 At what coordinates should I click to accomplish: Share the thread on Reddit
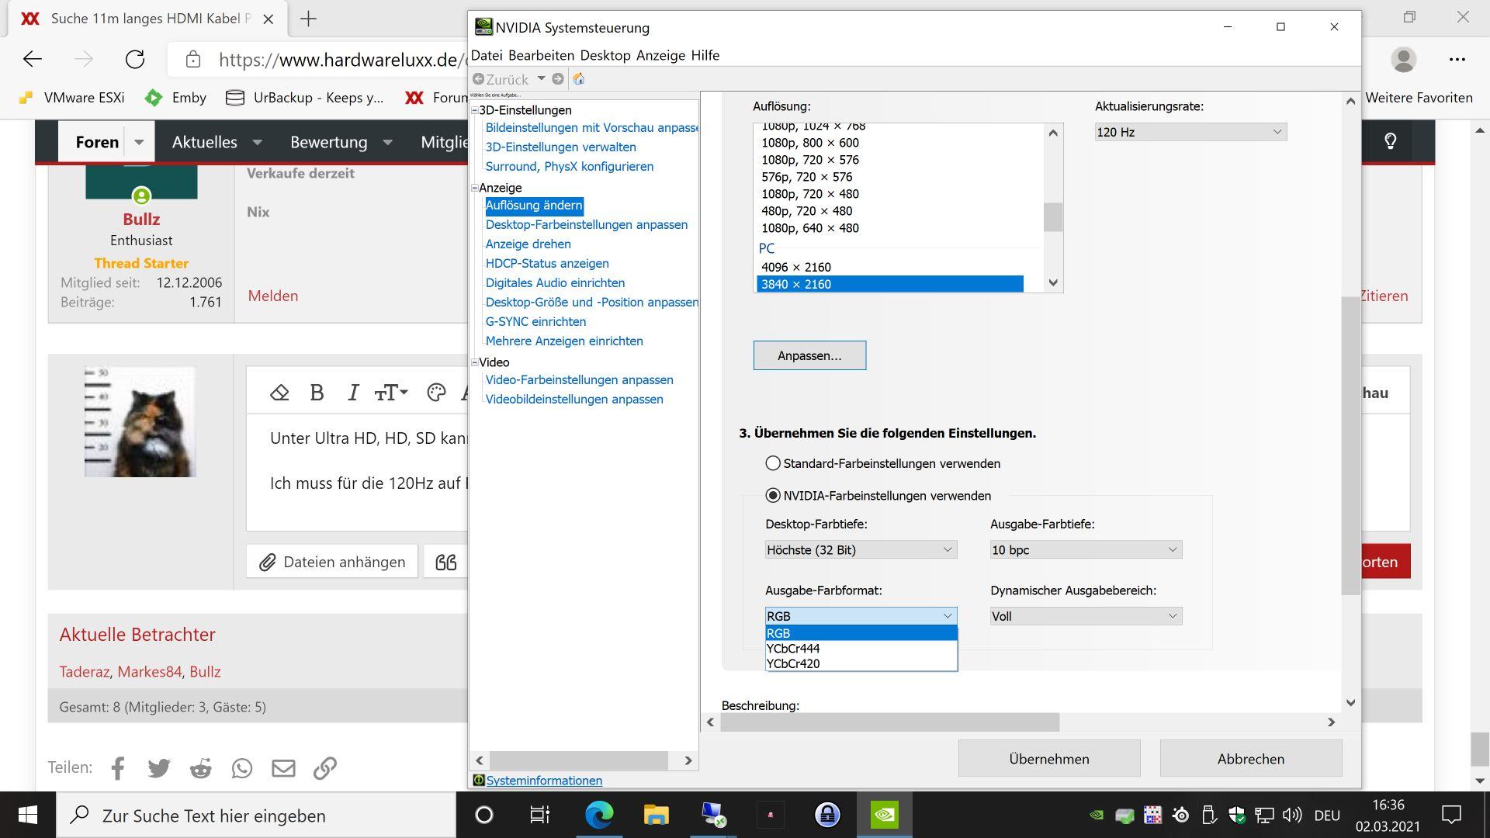(200, 768)
